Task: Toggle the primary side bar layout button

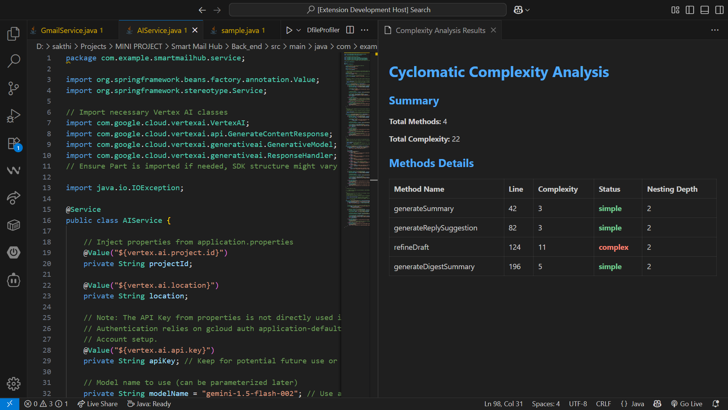Action: point(690,10)
